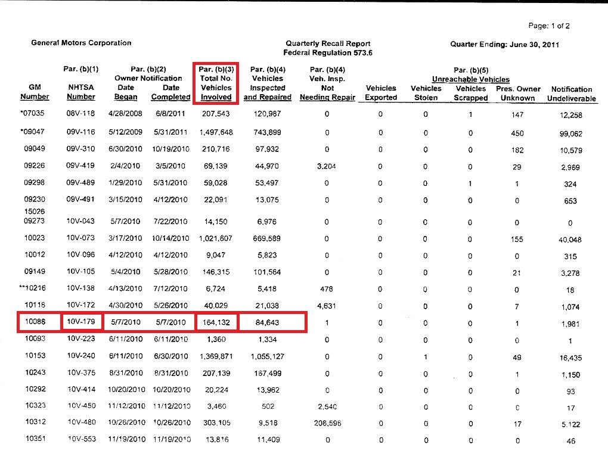Select the 1,055,127 inspected and repaired value
The height and width of the screenshot is (457, 608).
[x=268, y=357]
